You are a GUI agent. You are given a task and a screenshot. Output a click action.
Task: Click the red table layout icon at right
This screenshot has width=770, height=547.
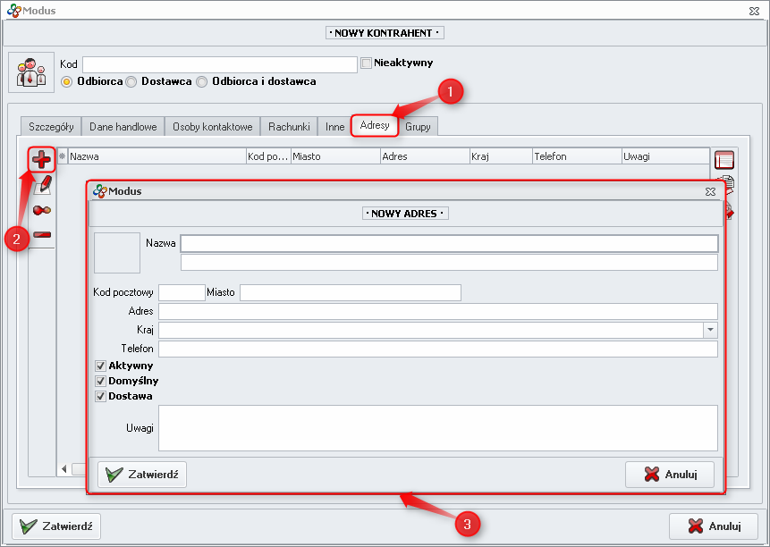(x=723, y=161)
